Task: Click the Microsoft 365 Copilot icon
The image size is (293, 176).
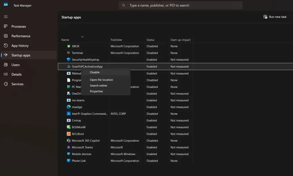Action: point(69,141)
